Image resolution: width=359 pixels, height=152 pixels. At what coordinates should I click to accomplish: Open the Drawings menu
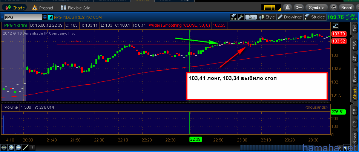point(290,17)
